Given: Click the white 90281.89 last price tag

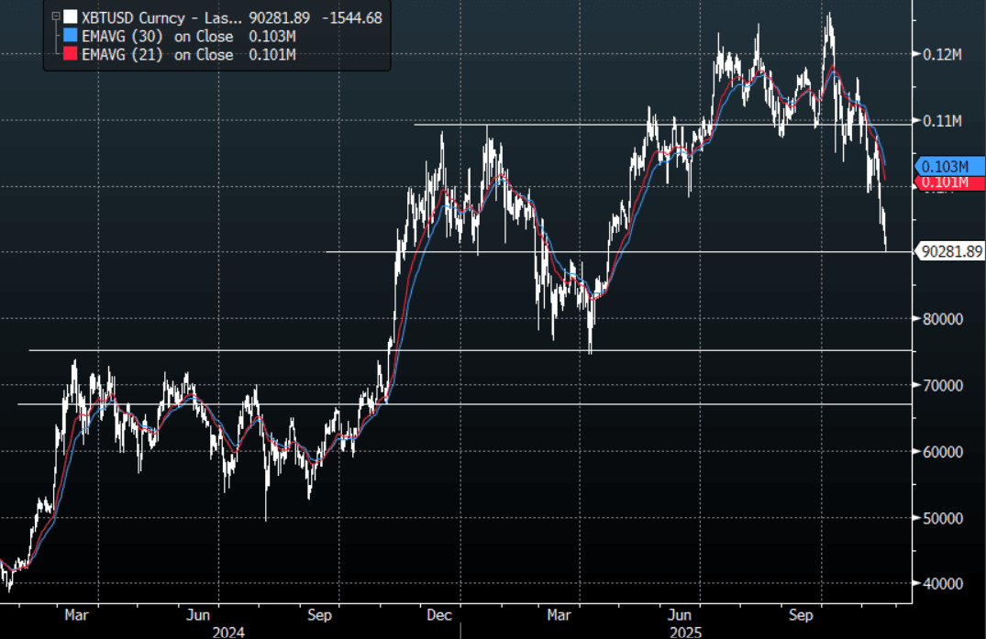Looking at the screenshot, I should [951, 251].
